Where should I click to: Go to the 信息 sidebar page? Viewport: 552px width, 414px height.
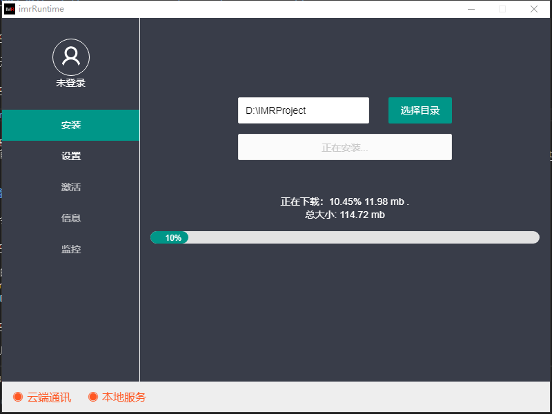[71, 218]
